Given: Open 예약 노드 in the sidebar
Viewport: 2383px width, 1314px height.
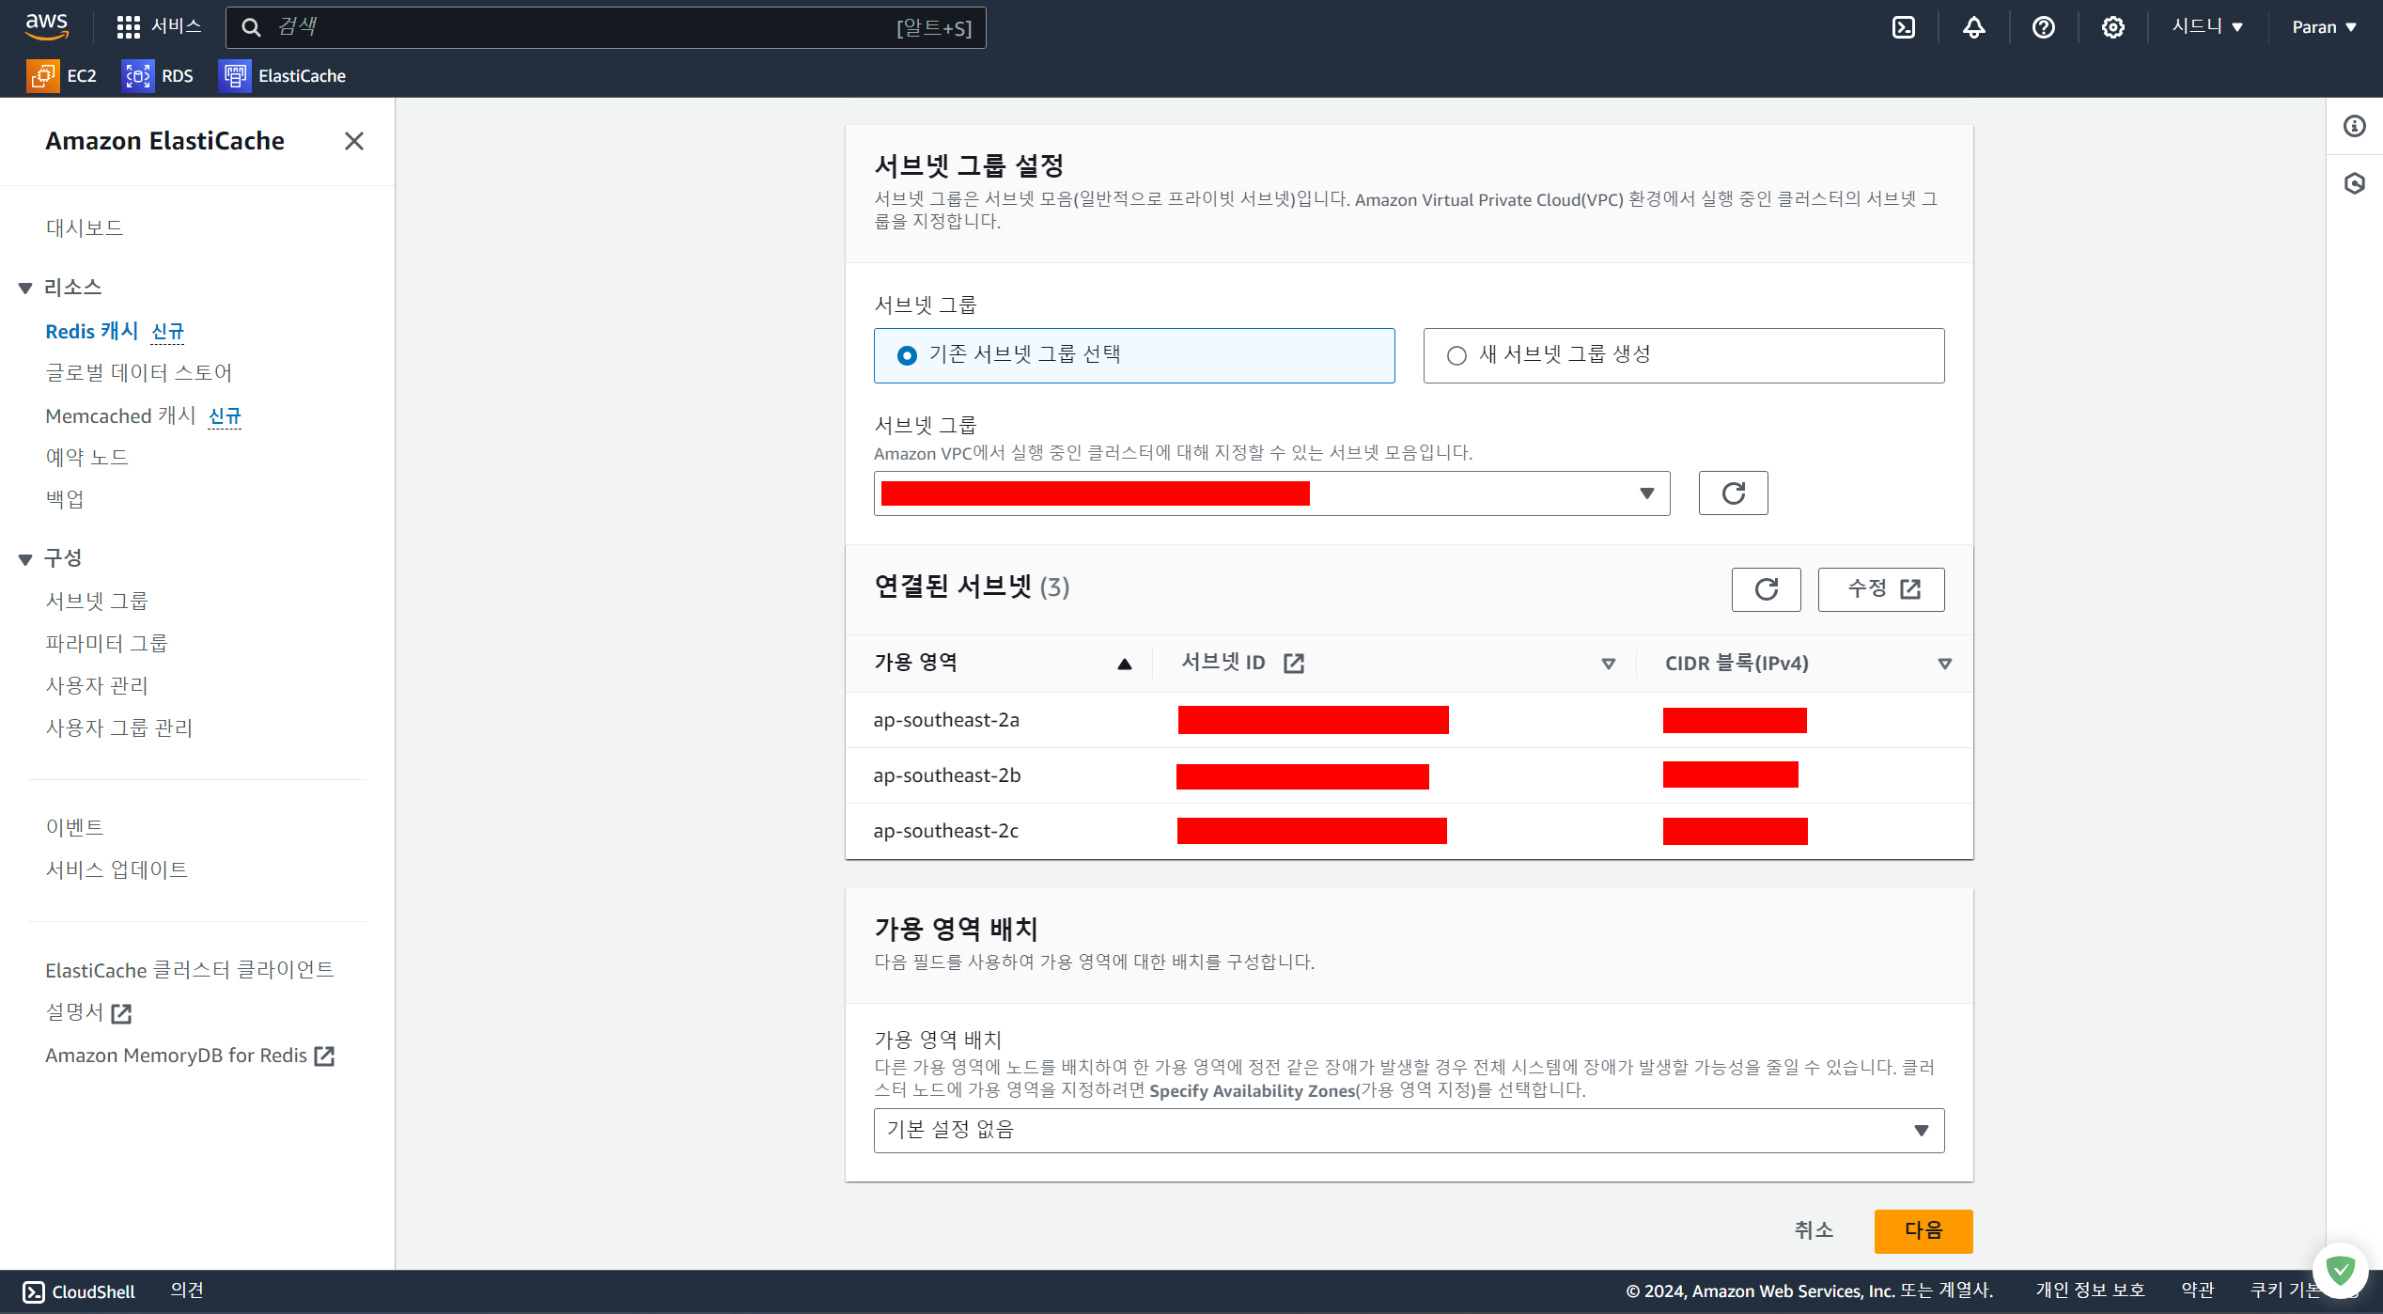Looking at the screenshot, I should coord(87,458).
